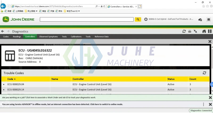213x113 pixels.
Task: Refresh diagnostics using toolbar refresh icon
Action: click(x=184, y=31)
